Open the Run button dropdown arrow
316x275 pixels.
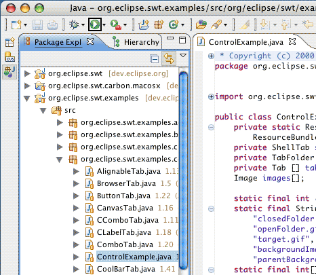coord(104,24)
